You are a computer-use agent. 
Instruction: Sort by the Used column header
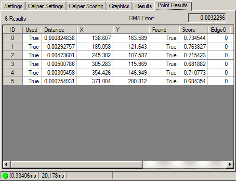pyautogui.click(x=32, y=30)
